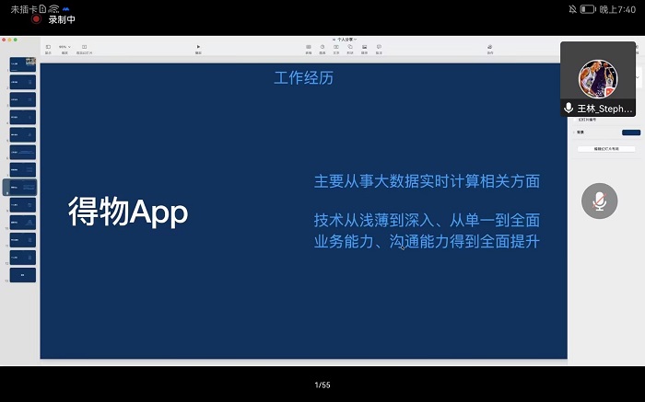Screen dimensions: 645x402
Task: Toggle the muted microphone button
Action: 599,201
